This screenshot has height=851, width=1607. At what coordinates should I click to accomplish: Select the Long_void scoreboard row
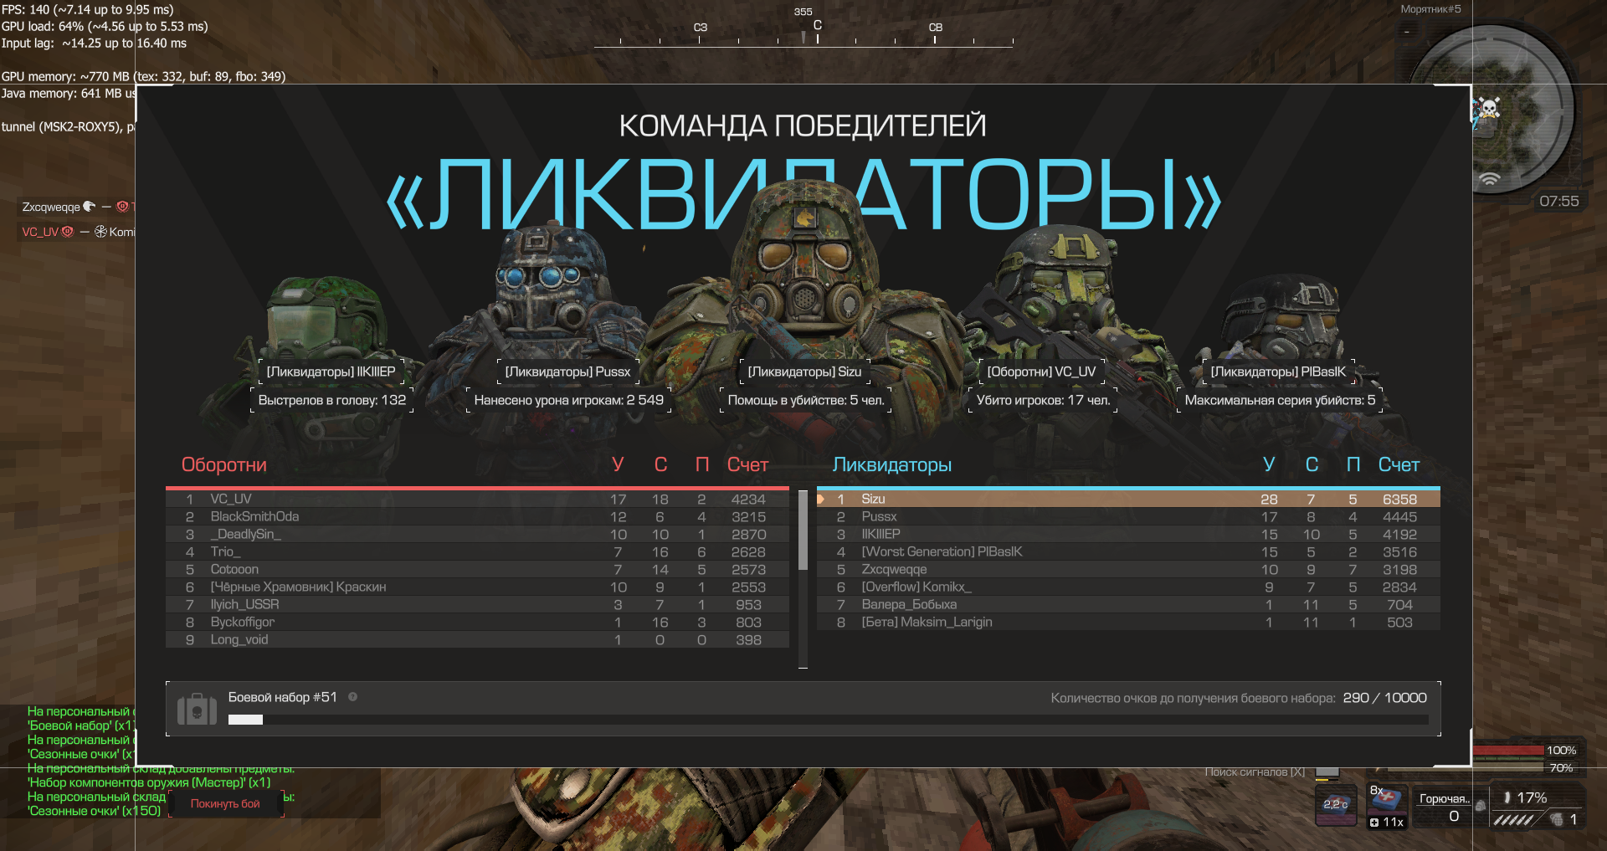coord(477,640)
